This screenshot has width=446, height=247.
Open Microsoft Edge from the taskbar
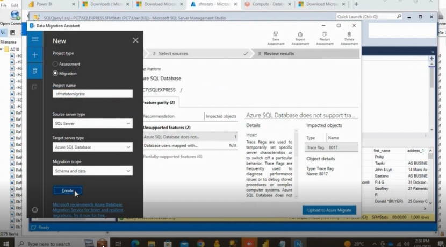tap(135, 244)
